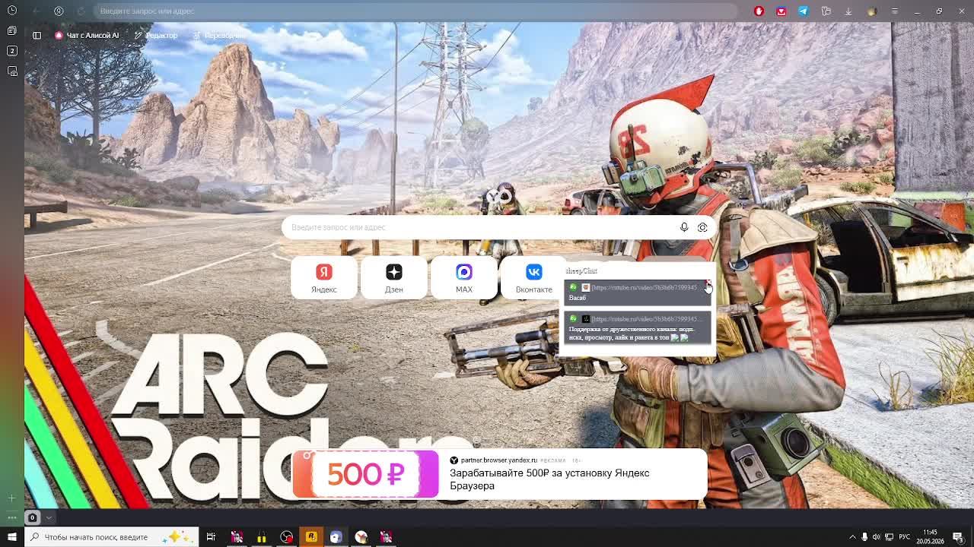The image size is (974, 547).
Task: Open the Windows notification center
Action: [958, 537]
